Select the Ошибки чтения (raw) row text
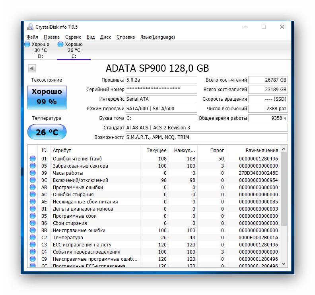 (77, 159)
